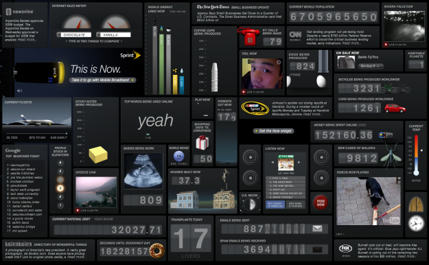
Task: Click the View Band button
Action: (295, 205)
